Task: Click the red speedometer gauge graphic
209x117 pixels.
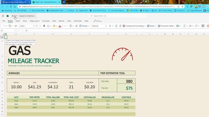Action: pos(122,54)
